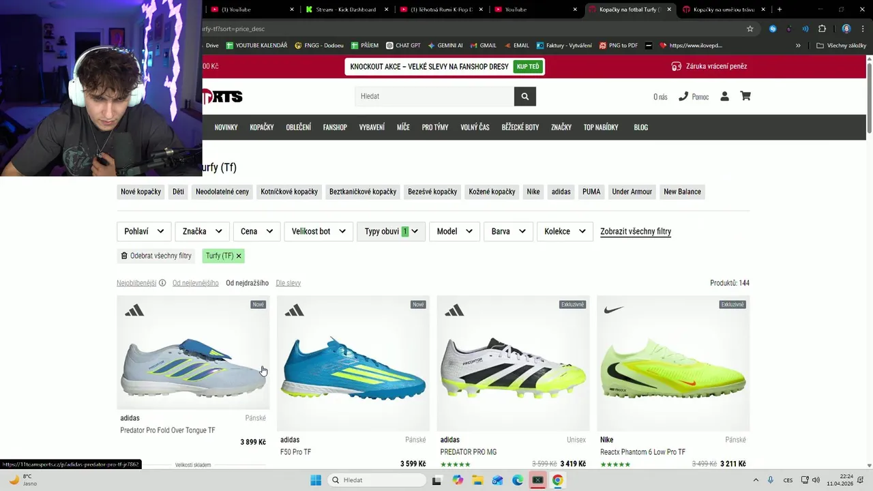Image resolution: width=873 pixels, height=491 pixels.
Task: Open the Windows Start menu
Action: click(x=316, y=480)
